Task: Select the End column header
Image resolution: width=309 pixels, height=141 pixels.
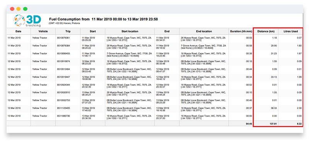Action: (x=167, y=31)
